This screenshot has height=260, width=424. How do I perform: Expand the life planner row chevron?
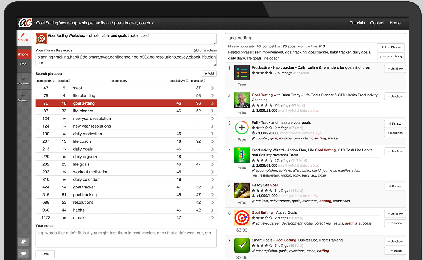213,111
